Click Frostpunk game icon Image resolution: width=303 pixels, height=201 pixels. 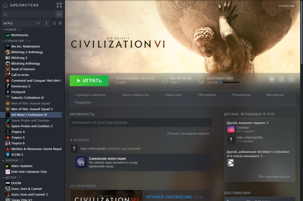(8, 92)
